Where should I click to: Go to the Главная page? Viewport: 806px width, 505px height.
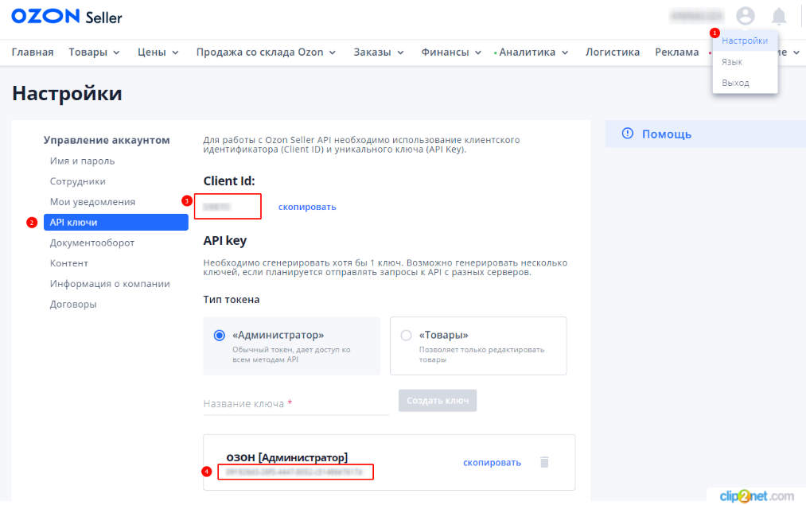[33, 52]
